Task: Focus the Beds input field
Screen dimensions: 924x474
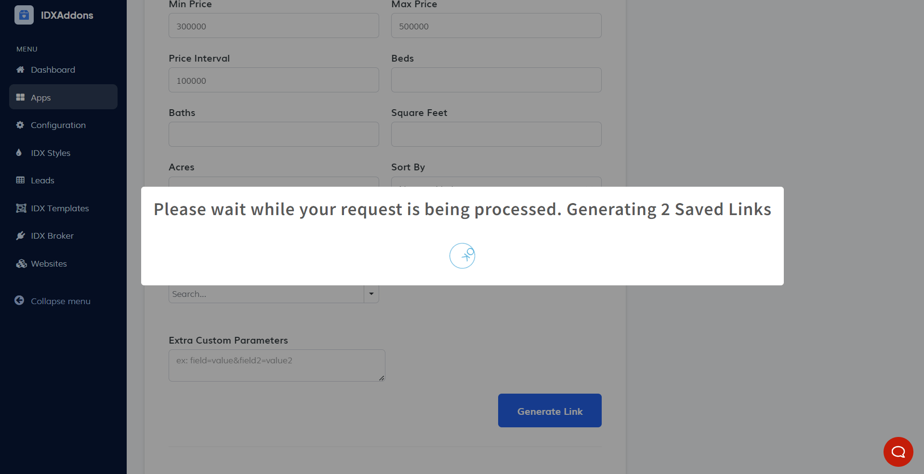Action: coord(496,80)
